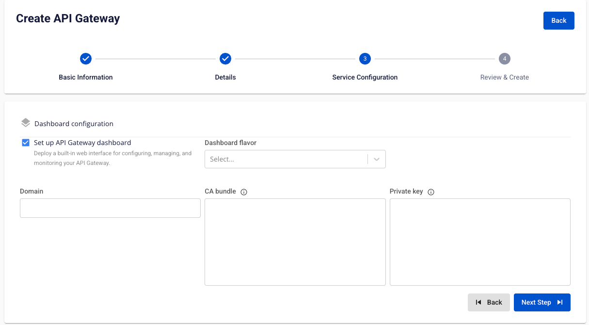Click the blue Back button in header
Screen dimensions: 589x325
[x=558, y=20]
